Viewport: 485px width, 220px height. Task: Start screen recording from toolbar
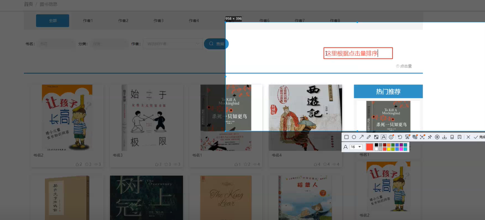[437, 137]
